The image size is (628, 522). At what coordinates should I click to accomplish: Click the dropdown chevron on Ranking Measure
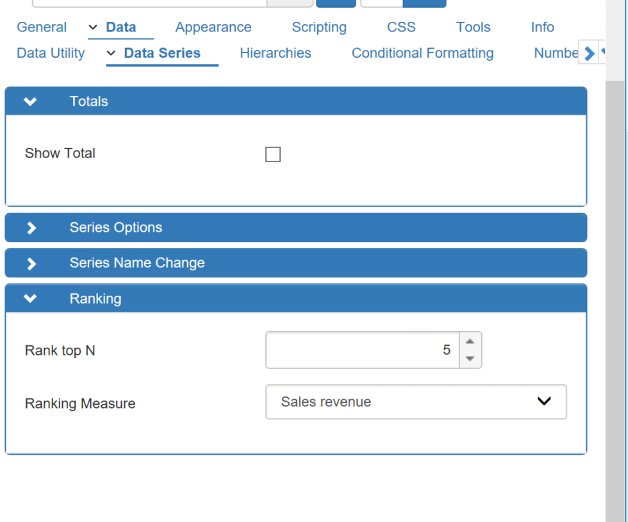click(x=544, y=401)
